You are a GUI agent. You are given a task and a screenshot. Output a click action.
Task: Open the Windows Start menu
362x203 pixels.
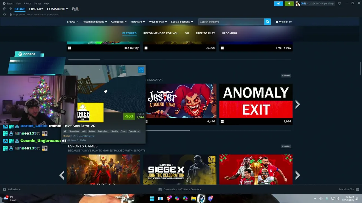pyautogui.click(x=152, y=198)
